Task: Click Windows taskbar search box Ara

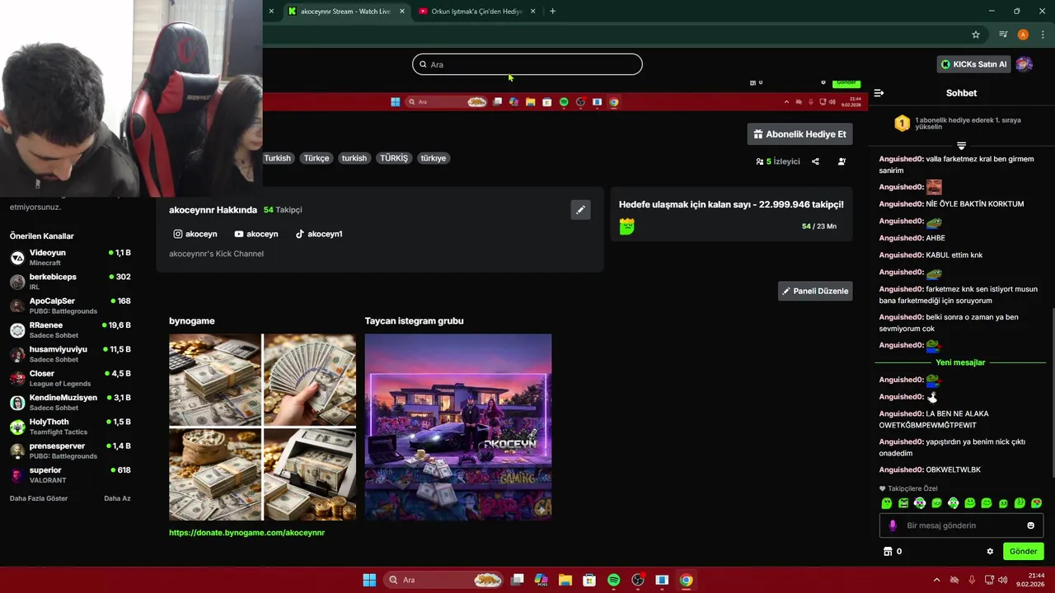Action: (x=442, y=580)
